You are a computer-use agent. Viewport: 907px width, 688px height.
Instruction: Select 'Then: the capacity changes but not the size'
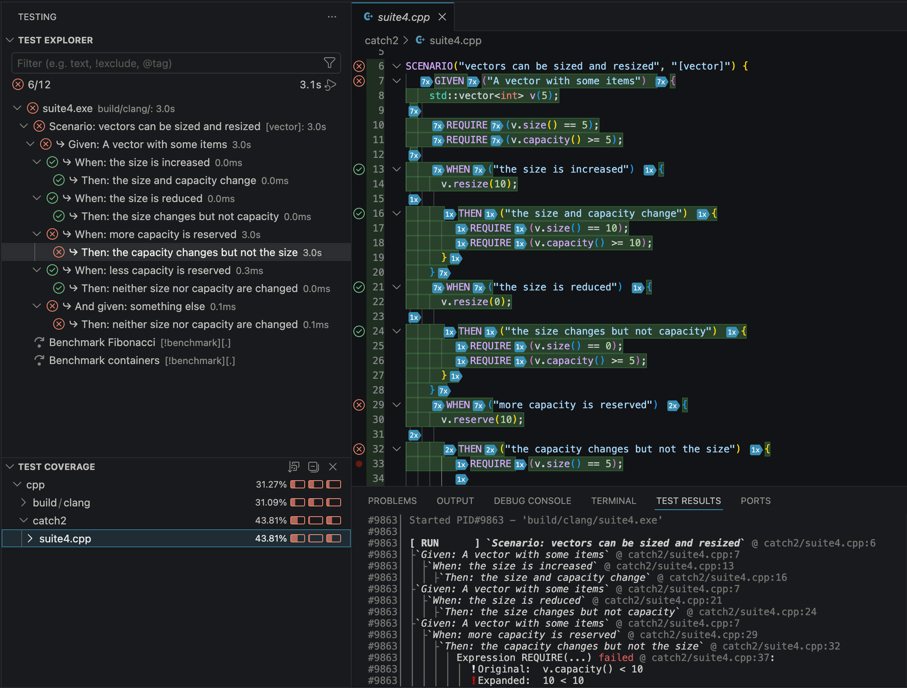[x=176, y=252]
